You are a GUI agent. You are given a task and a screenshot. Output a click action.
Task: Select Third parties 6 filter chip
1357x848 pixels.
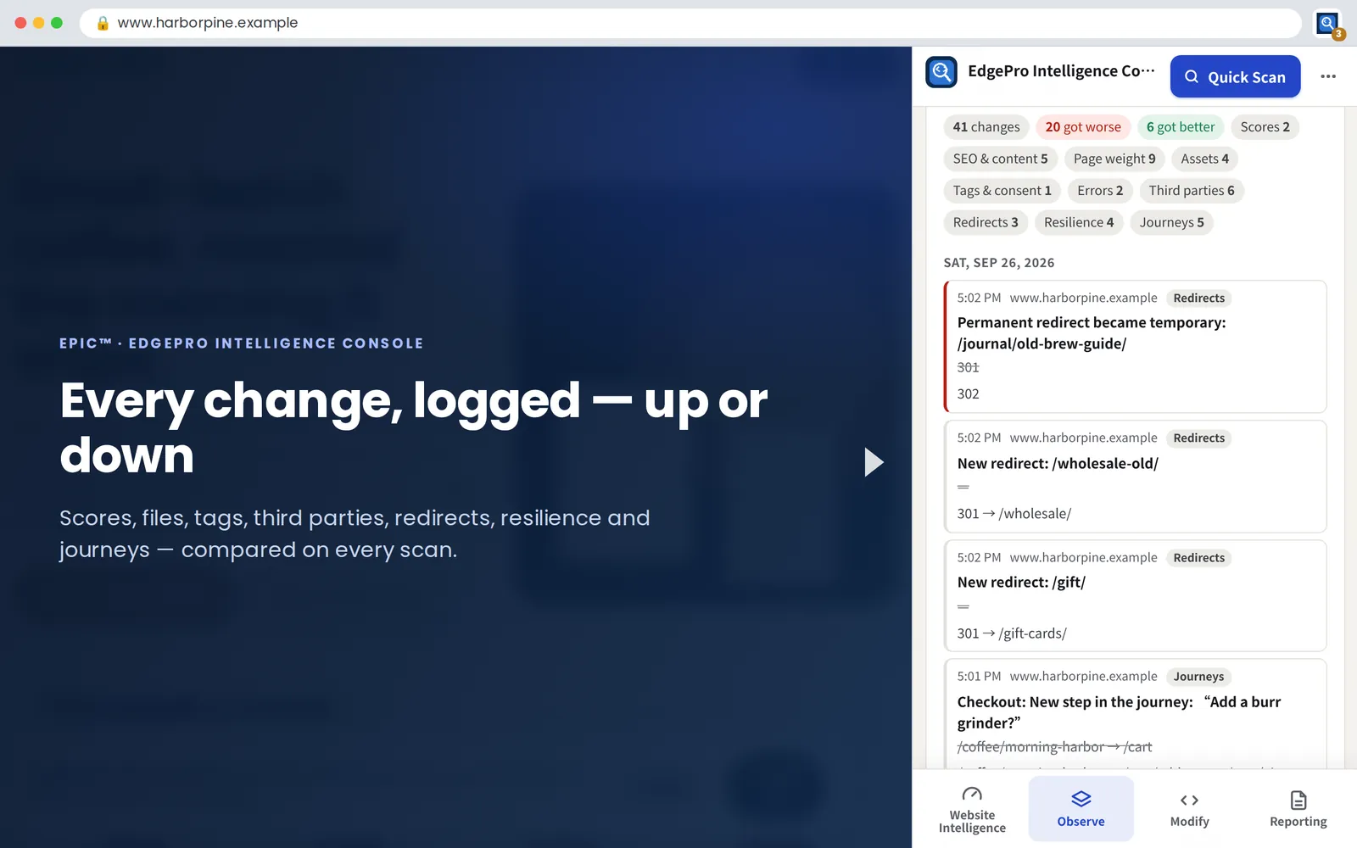click(x=1192, y=191)
